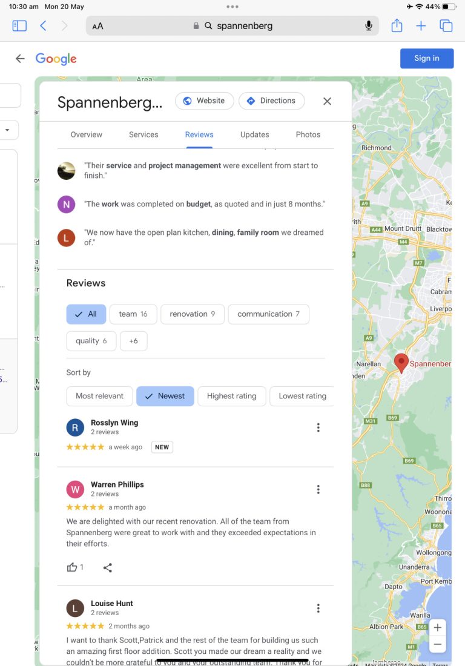
Task: Select the All reviews filter chip
Action: point(86,314)
